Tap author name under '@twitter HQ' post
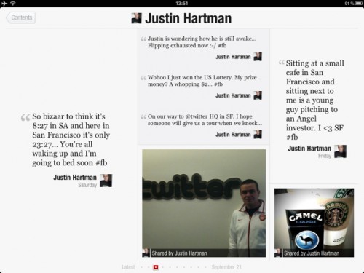This screenshot has width=364, height=273. [233, 135]
